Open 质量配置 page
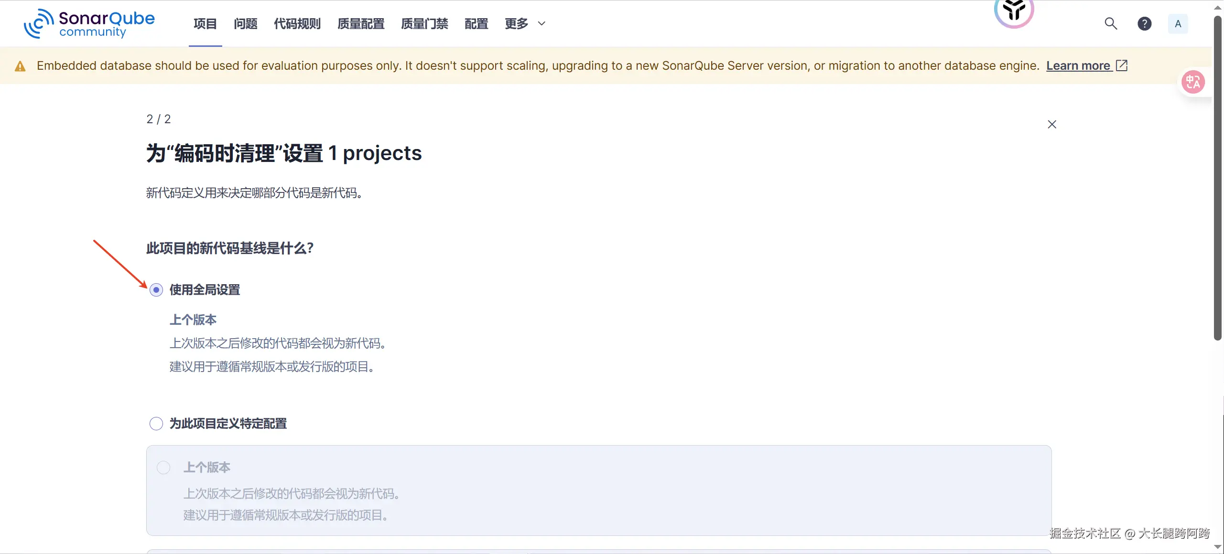1224x554 pixels. coord(360,23)
